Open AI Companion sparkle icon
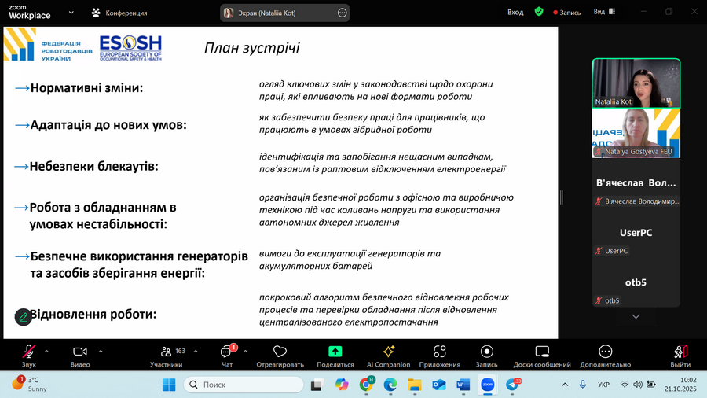 (x=388, y=352)
